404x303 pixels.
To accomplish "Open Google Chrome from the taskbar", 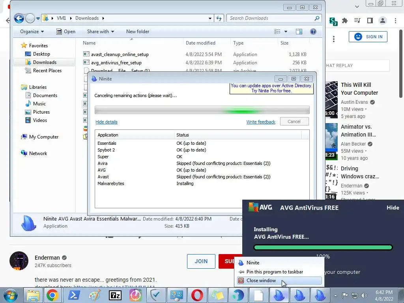I will pos(52,295).
